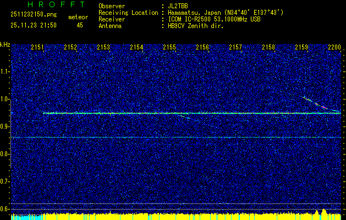
Task: Click the meteor label above the count
Action: [x=78, y=17]
